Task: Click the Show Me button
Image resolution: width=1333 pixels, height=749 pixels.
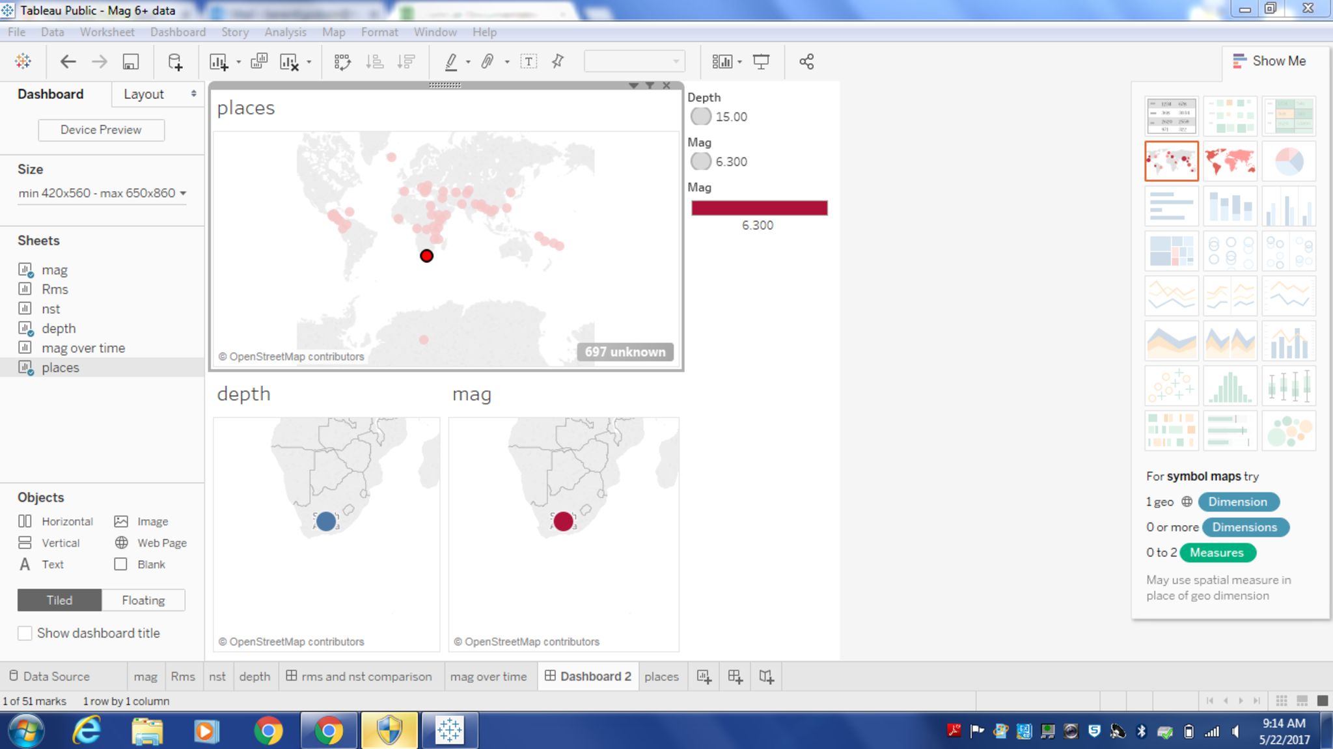Action: coord(1269,61)
